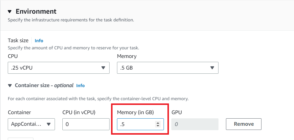The width and height of the screenshot is (294, 140).
Task: Decrease container Memory with the down stepper arrow
Action: [x=158, y=126]
